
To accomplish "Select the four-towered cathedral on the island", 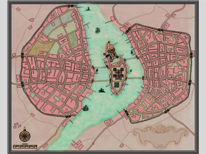I will 118,74.
